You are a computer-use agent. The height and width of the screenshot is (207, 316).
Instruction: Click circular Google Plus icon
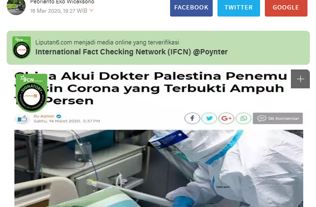(x=226, y=118)
